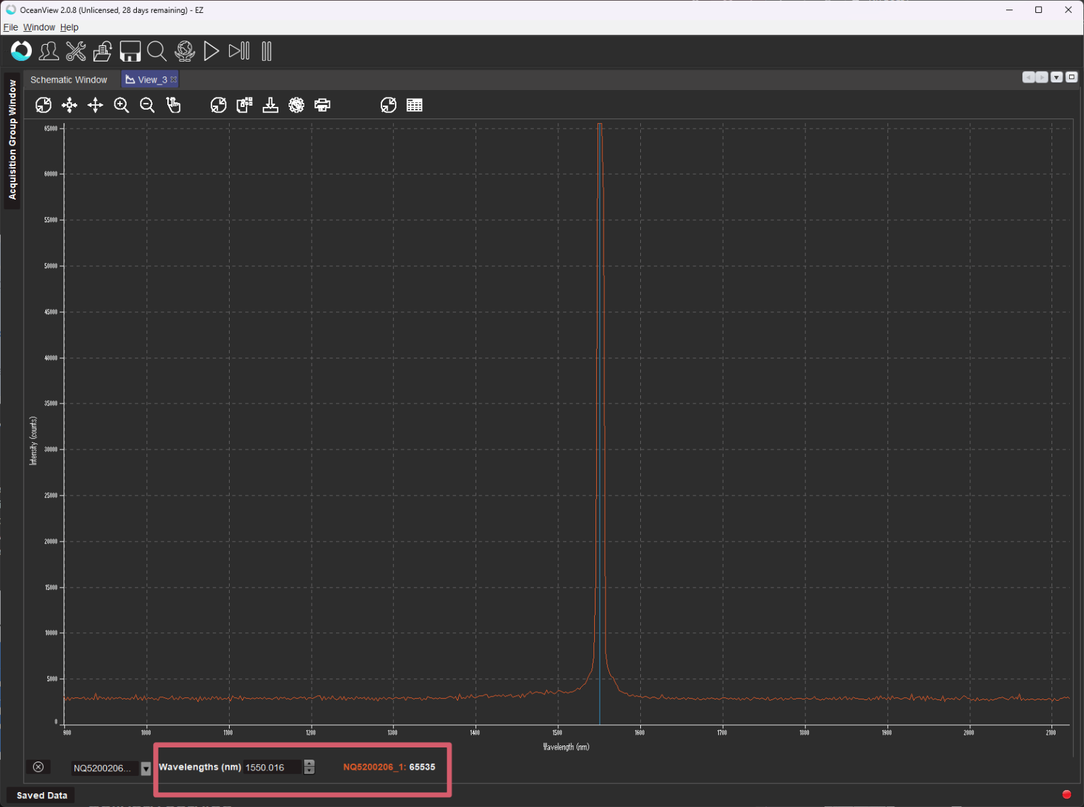This screenshot has height=807, width=1084.
Task: Click the floppy disk save icon
Action: click(130, 51)
